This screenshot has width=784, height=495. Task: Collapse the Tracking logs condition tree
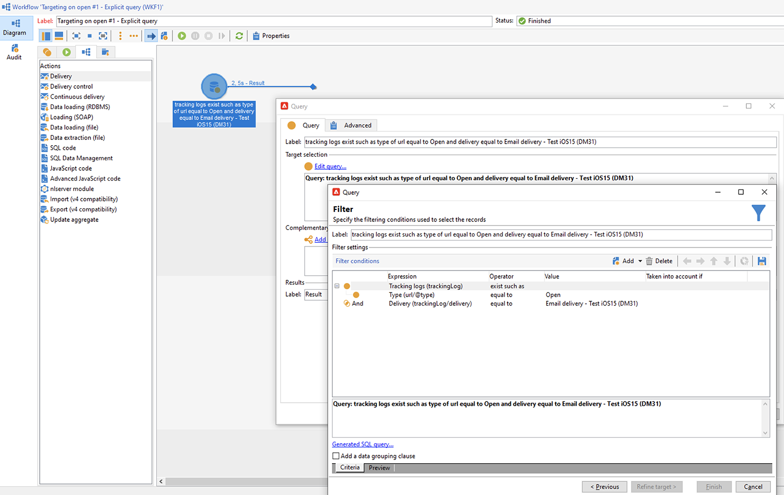coord(337,286)
